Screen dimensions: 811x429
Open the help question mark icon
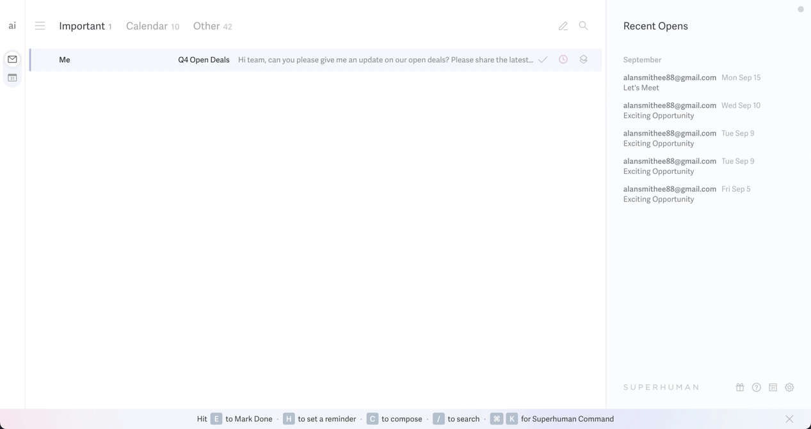tap(757, 387)
